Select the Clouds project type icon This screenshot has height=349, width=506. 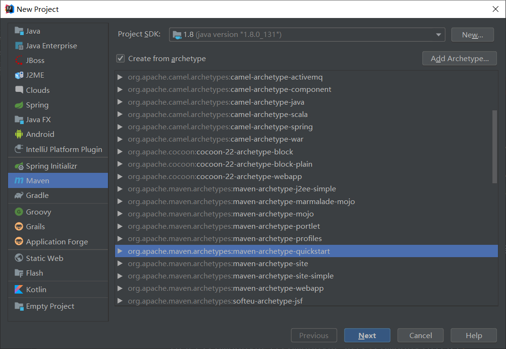point(18,90)
